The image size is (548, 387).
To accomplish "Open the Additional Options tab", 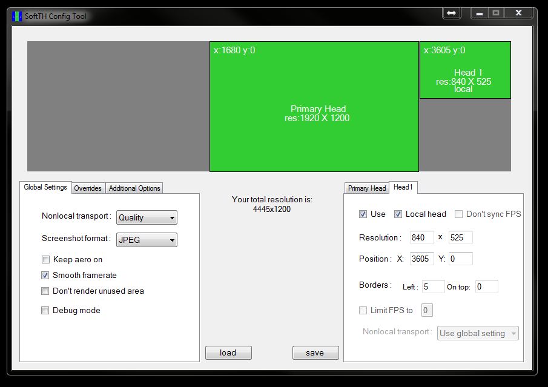I will click(134, 188).
